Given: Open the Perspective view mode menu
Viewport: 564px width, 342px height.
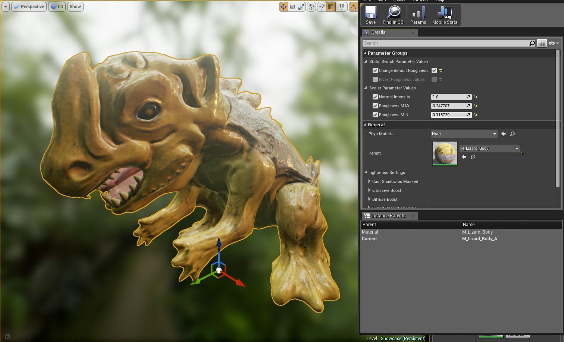Looking at the screenshot, I should click(29, 7).
